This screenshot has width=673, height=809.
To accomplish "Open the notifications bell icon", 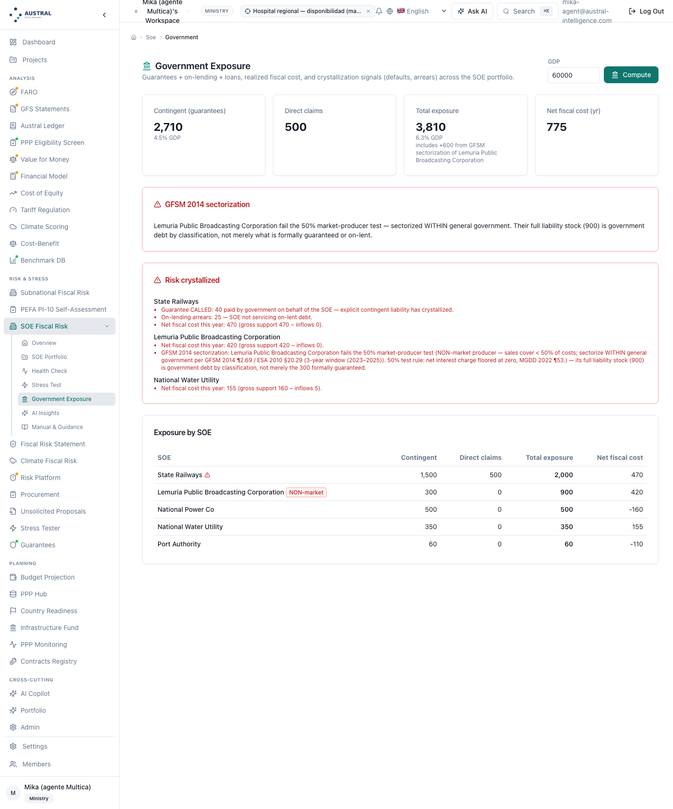I will [x=379, y=11].
